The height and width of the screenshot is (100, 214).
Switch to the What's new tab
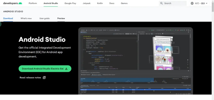tap(26, 18)
